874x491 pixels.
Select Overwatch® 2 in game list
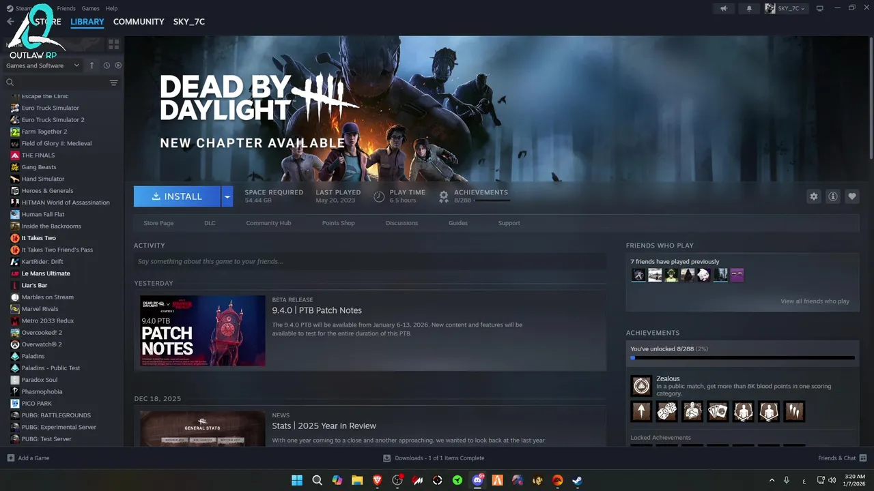coord(42,344)
